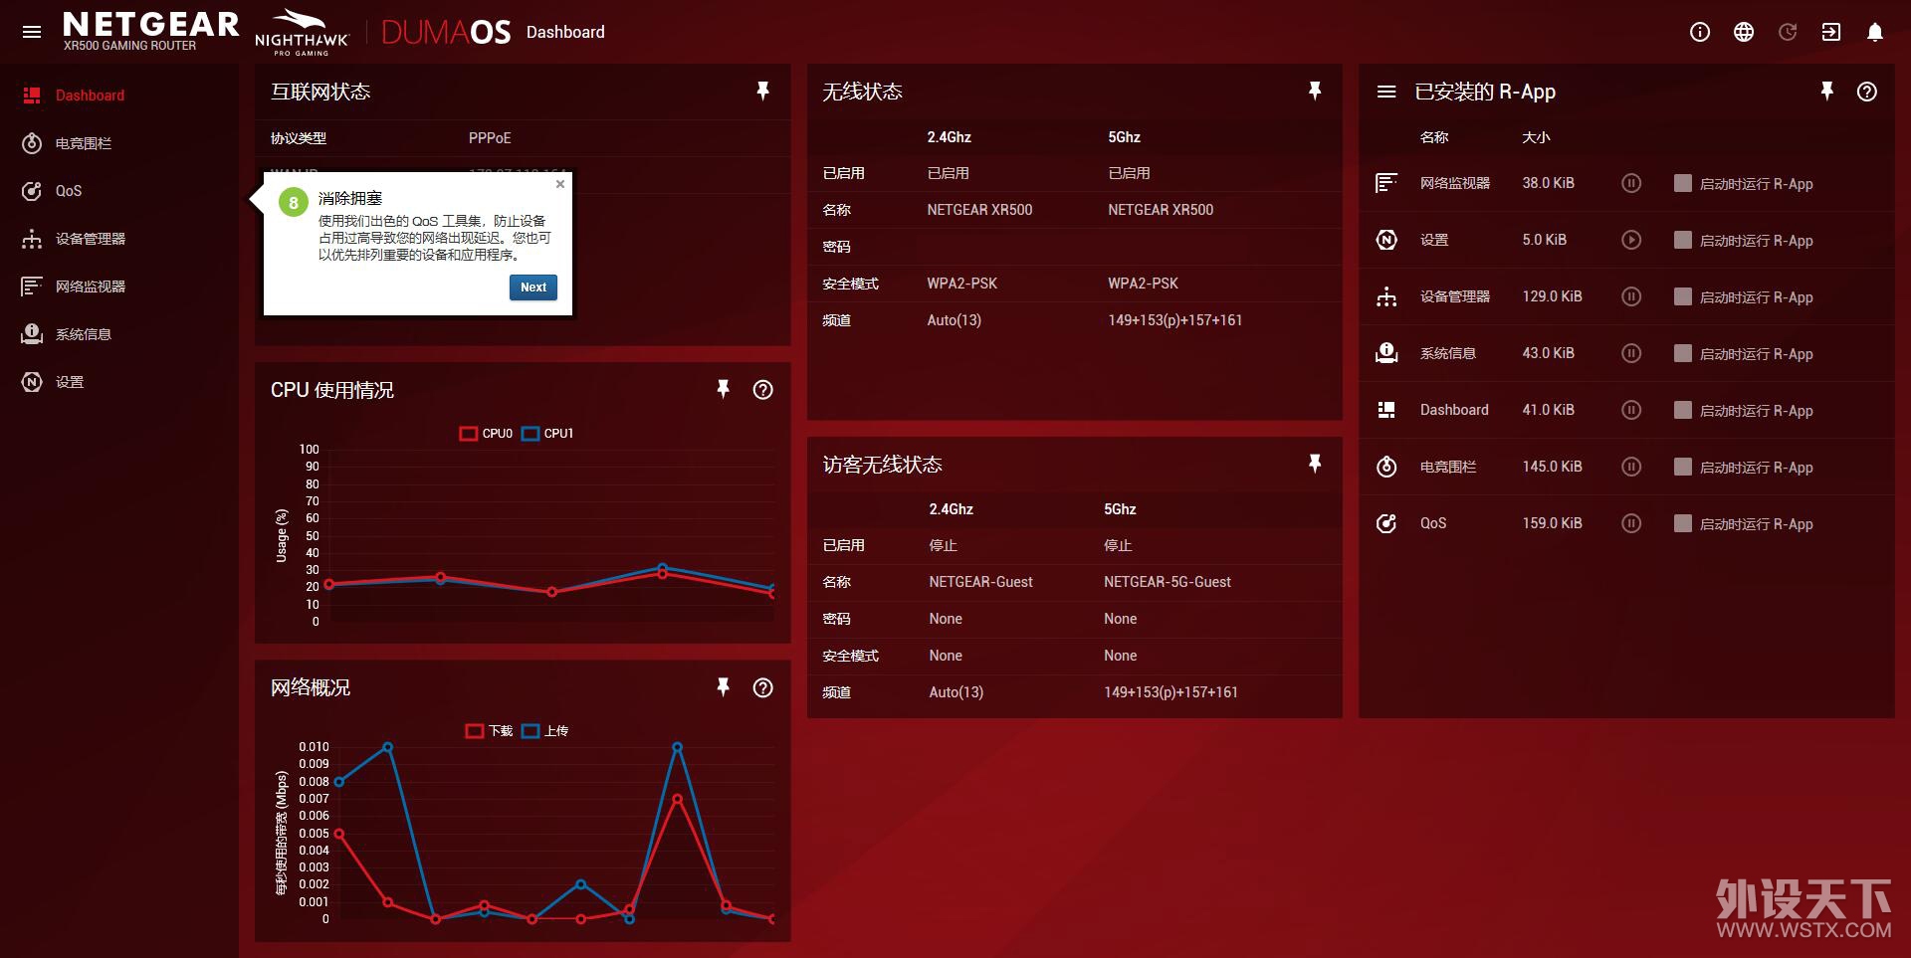Open the language globe icon
This screenshot has height=958, width=1911.
tap(1744, 32)
